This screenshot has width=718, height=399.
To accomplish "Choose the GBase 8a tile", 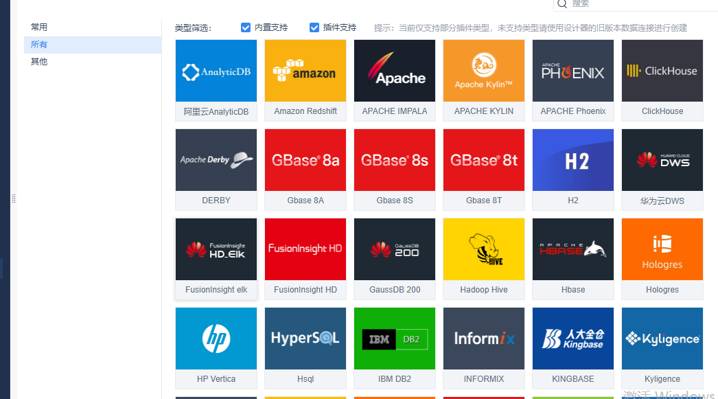I will tap(305, 160).
